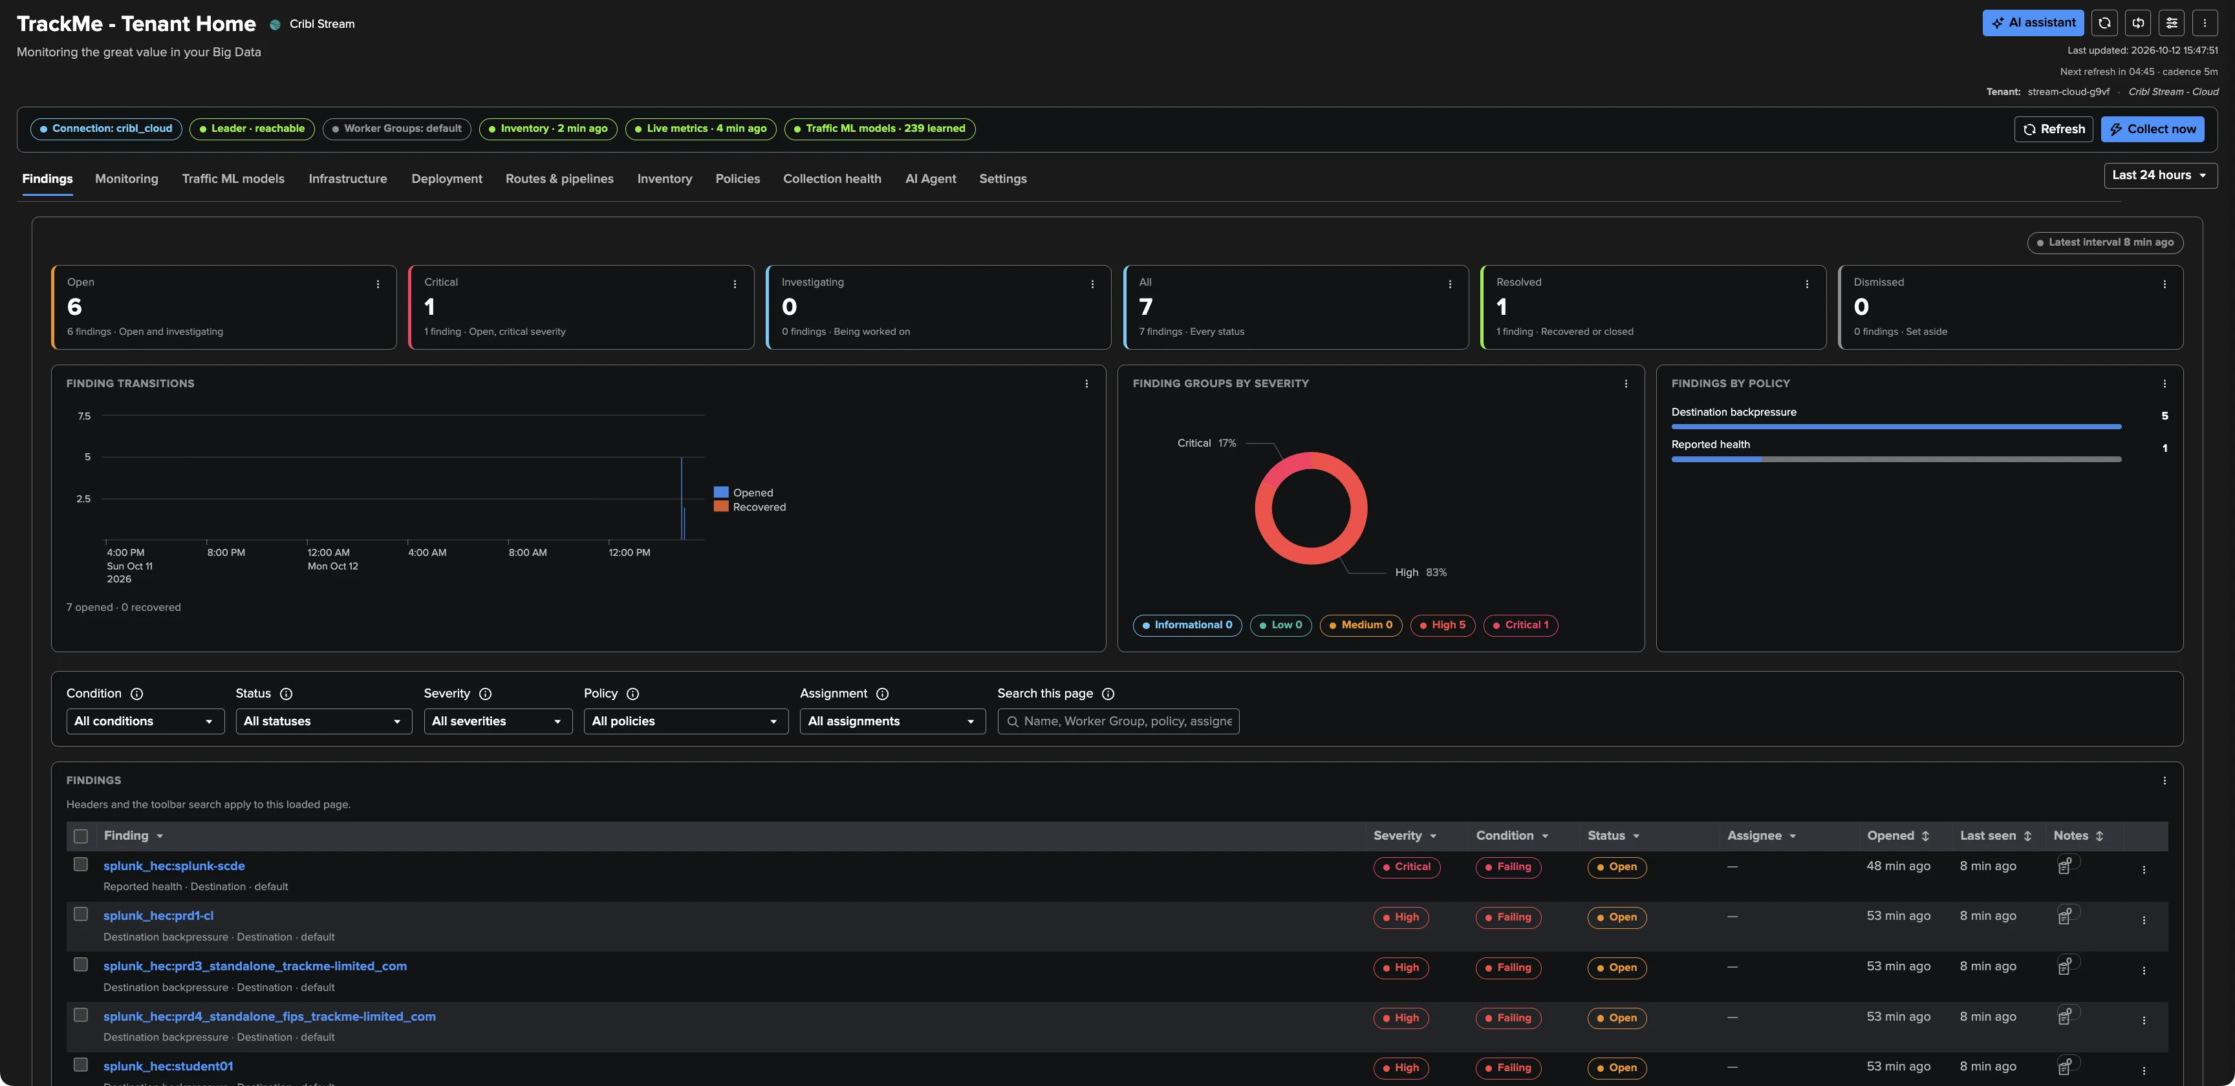2235x1086 pixels.
Task: Open Findings by Policy panel menu
Action: [x=2165, y=383]
